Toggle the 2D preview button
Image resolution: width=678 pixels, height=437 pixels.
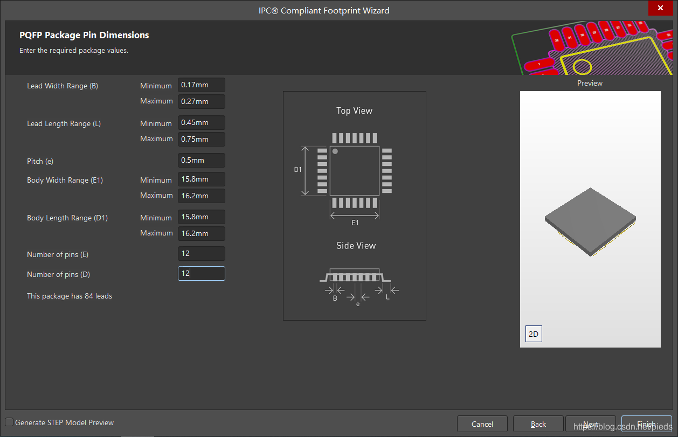(534, 334)
